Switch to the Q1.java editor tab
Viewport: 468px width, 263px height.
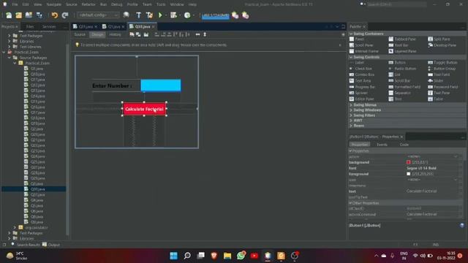click(113, 26)
